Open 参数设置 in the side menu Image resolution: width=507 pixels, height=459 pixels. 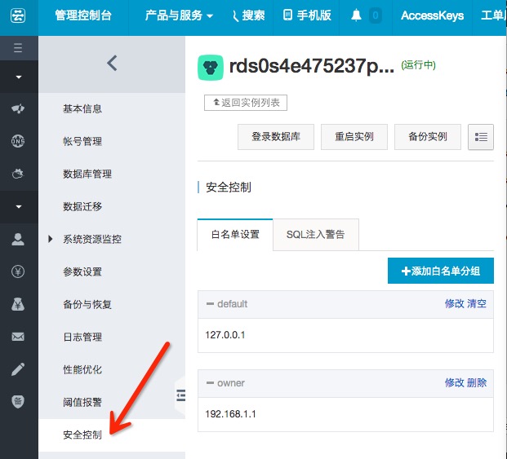click(82, 271)
